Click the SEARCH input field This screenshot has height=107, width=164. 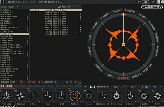click(x=72, y=7)
